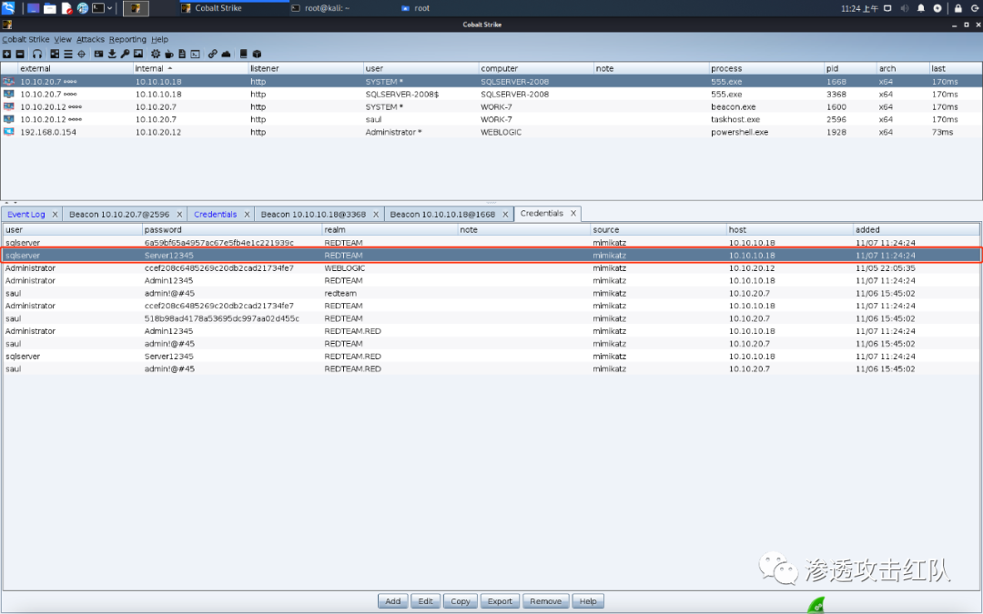Image resolution: width=983 pixels, height=614 pixels.
Task: Click the key icon for keystrokes
Action: (126, 54)
